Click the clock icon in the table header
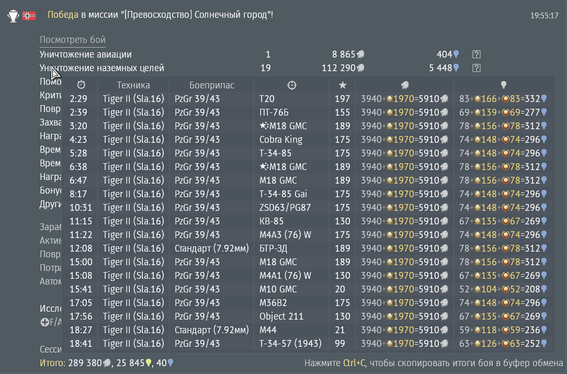Viewport: 567px width, 374px height. (81, 85)
